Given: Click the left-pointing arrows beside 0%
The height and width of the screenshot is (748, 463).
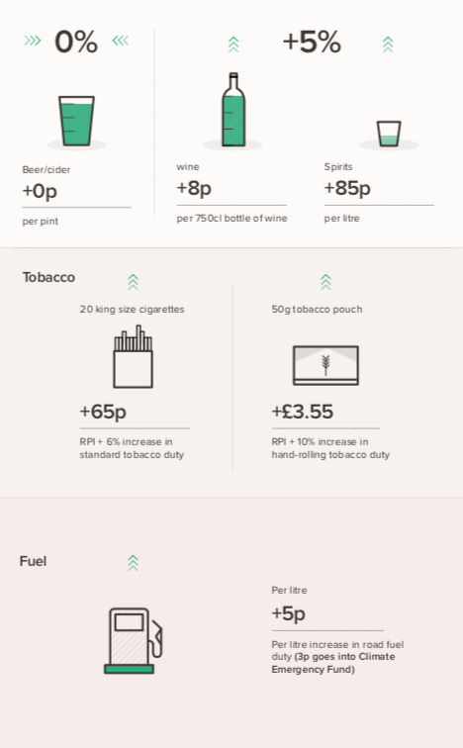Looking at the screenshot, I should (x=121, y=41).
